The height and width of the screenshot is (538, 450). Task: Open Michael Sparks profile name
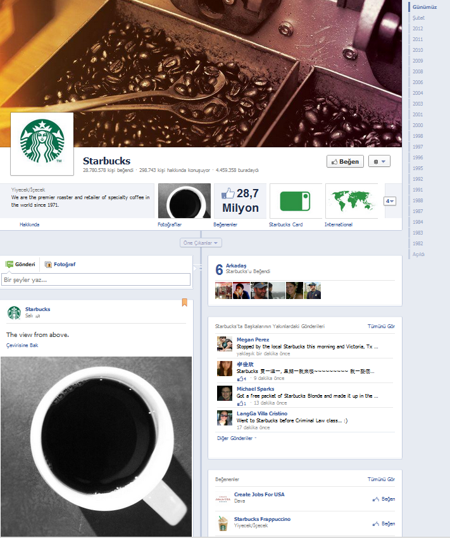pos(255,389)
